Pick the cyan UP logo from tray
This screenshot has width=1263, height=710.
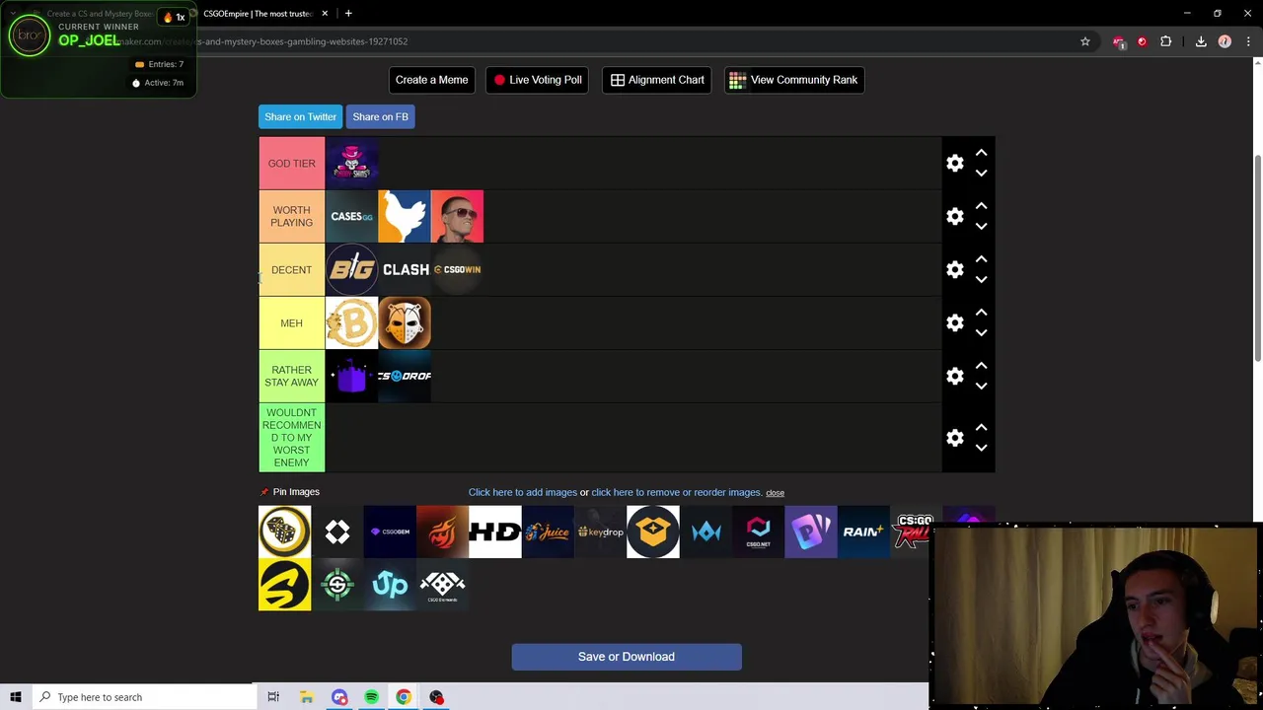pos(390,585)
